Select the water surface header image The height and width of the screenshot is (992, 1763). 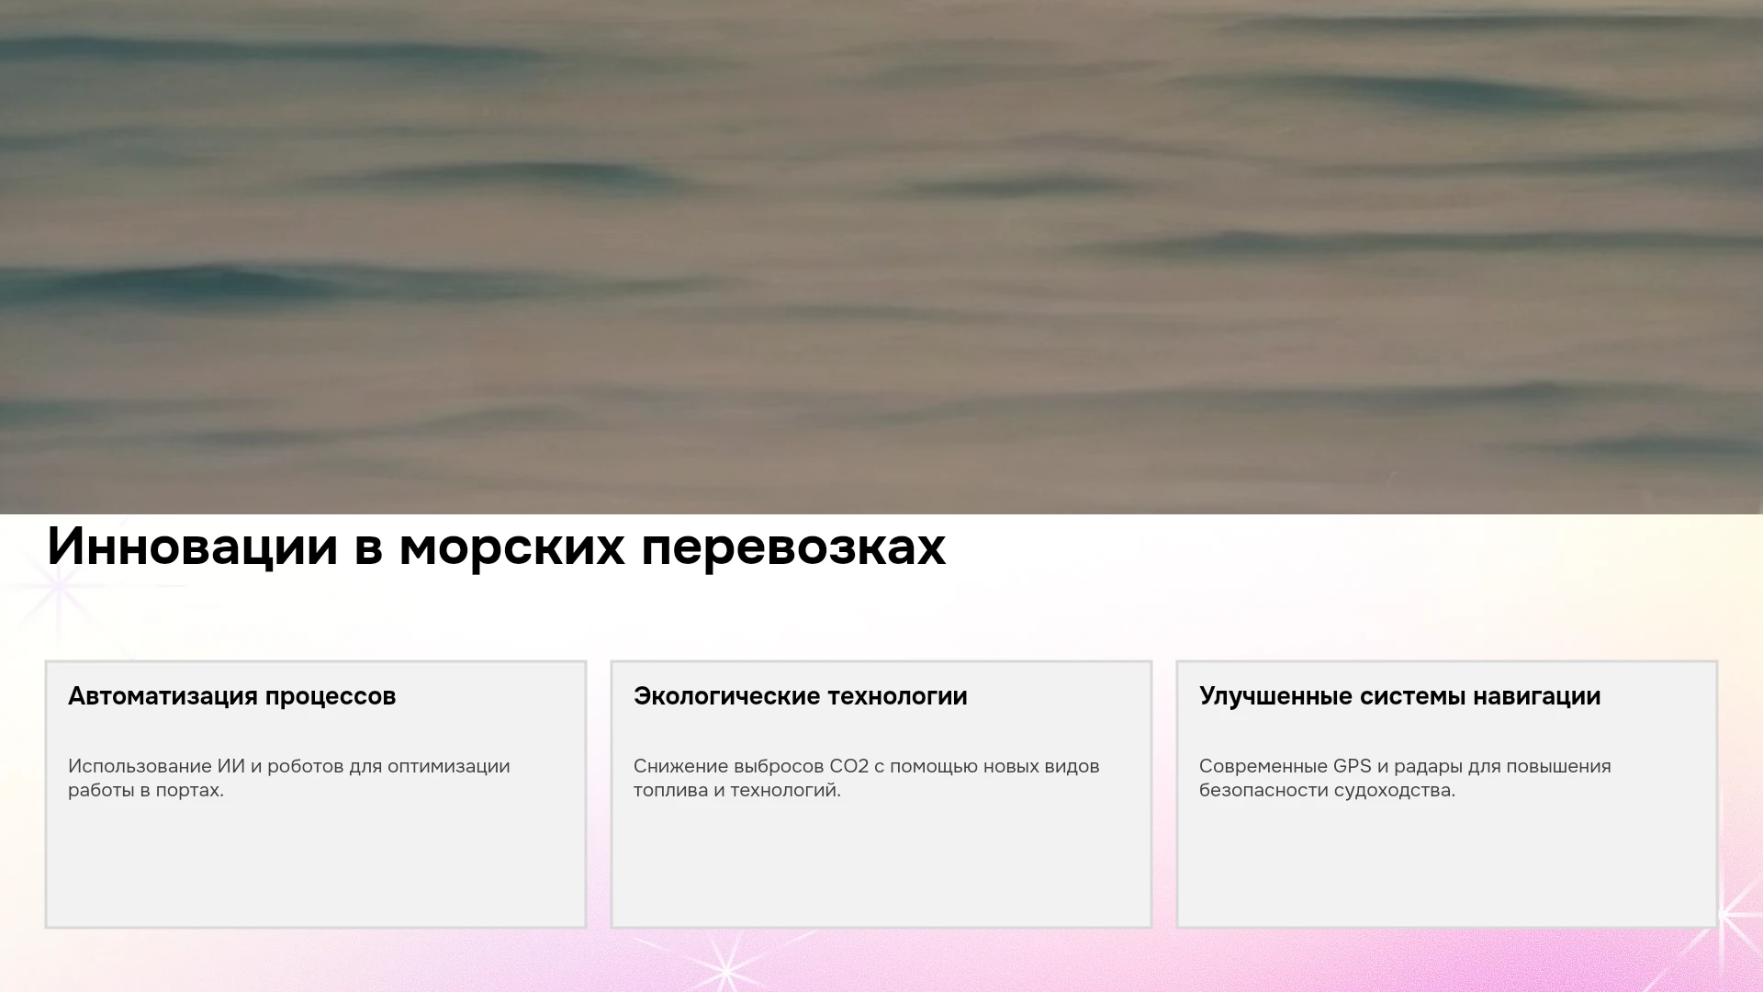click(881, 257)
